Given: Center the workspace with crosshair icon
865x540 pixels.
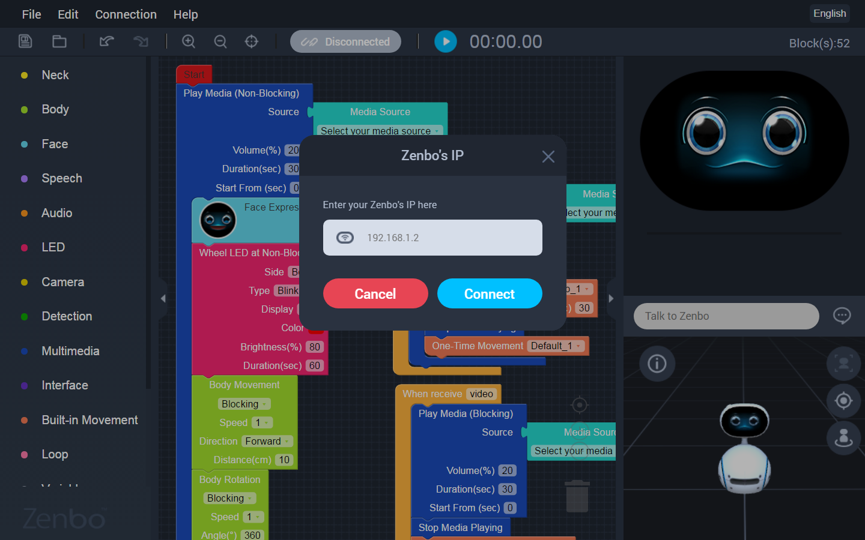Looking at the screenshot, I should tap(252, 41).
